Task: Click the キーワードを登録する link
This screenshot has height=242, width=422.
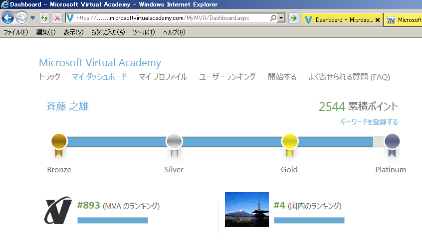Action: click(369, 122)
